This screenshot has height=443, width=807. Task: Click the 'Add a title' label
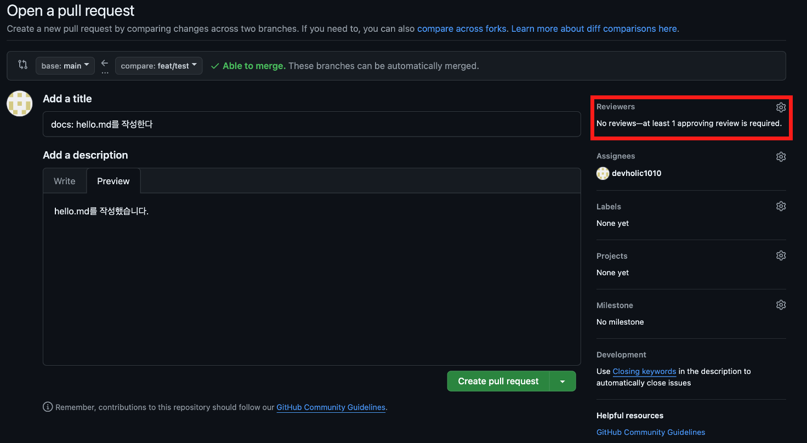(x=67, y=99)
